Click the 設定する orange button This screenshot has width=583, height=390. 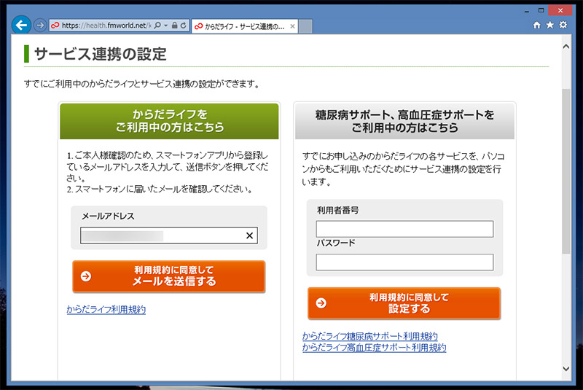pos(404,303)
